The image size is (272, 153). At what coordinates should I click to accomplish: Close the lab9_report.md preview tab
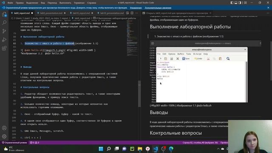tap(210, 13)
